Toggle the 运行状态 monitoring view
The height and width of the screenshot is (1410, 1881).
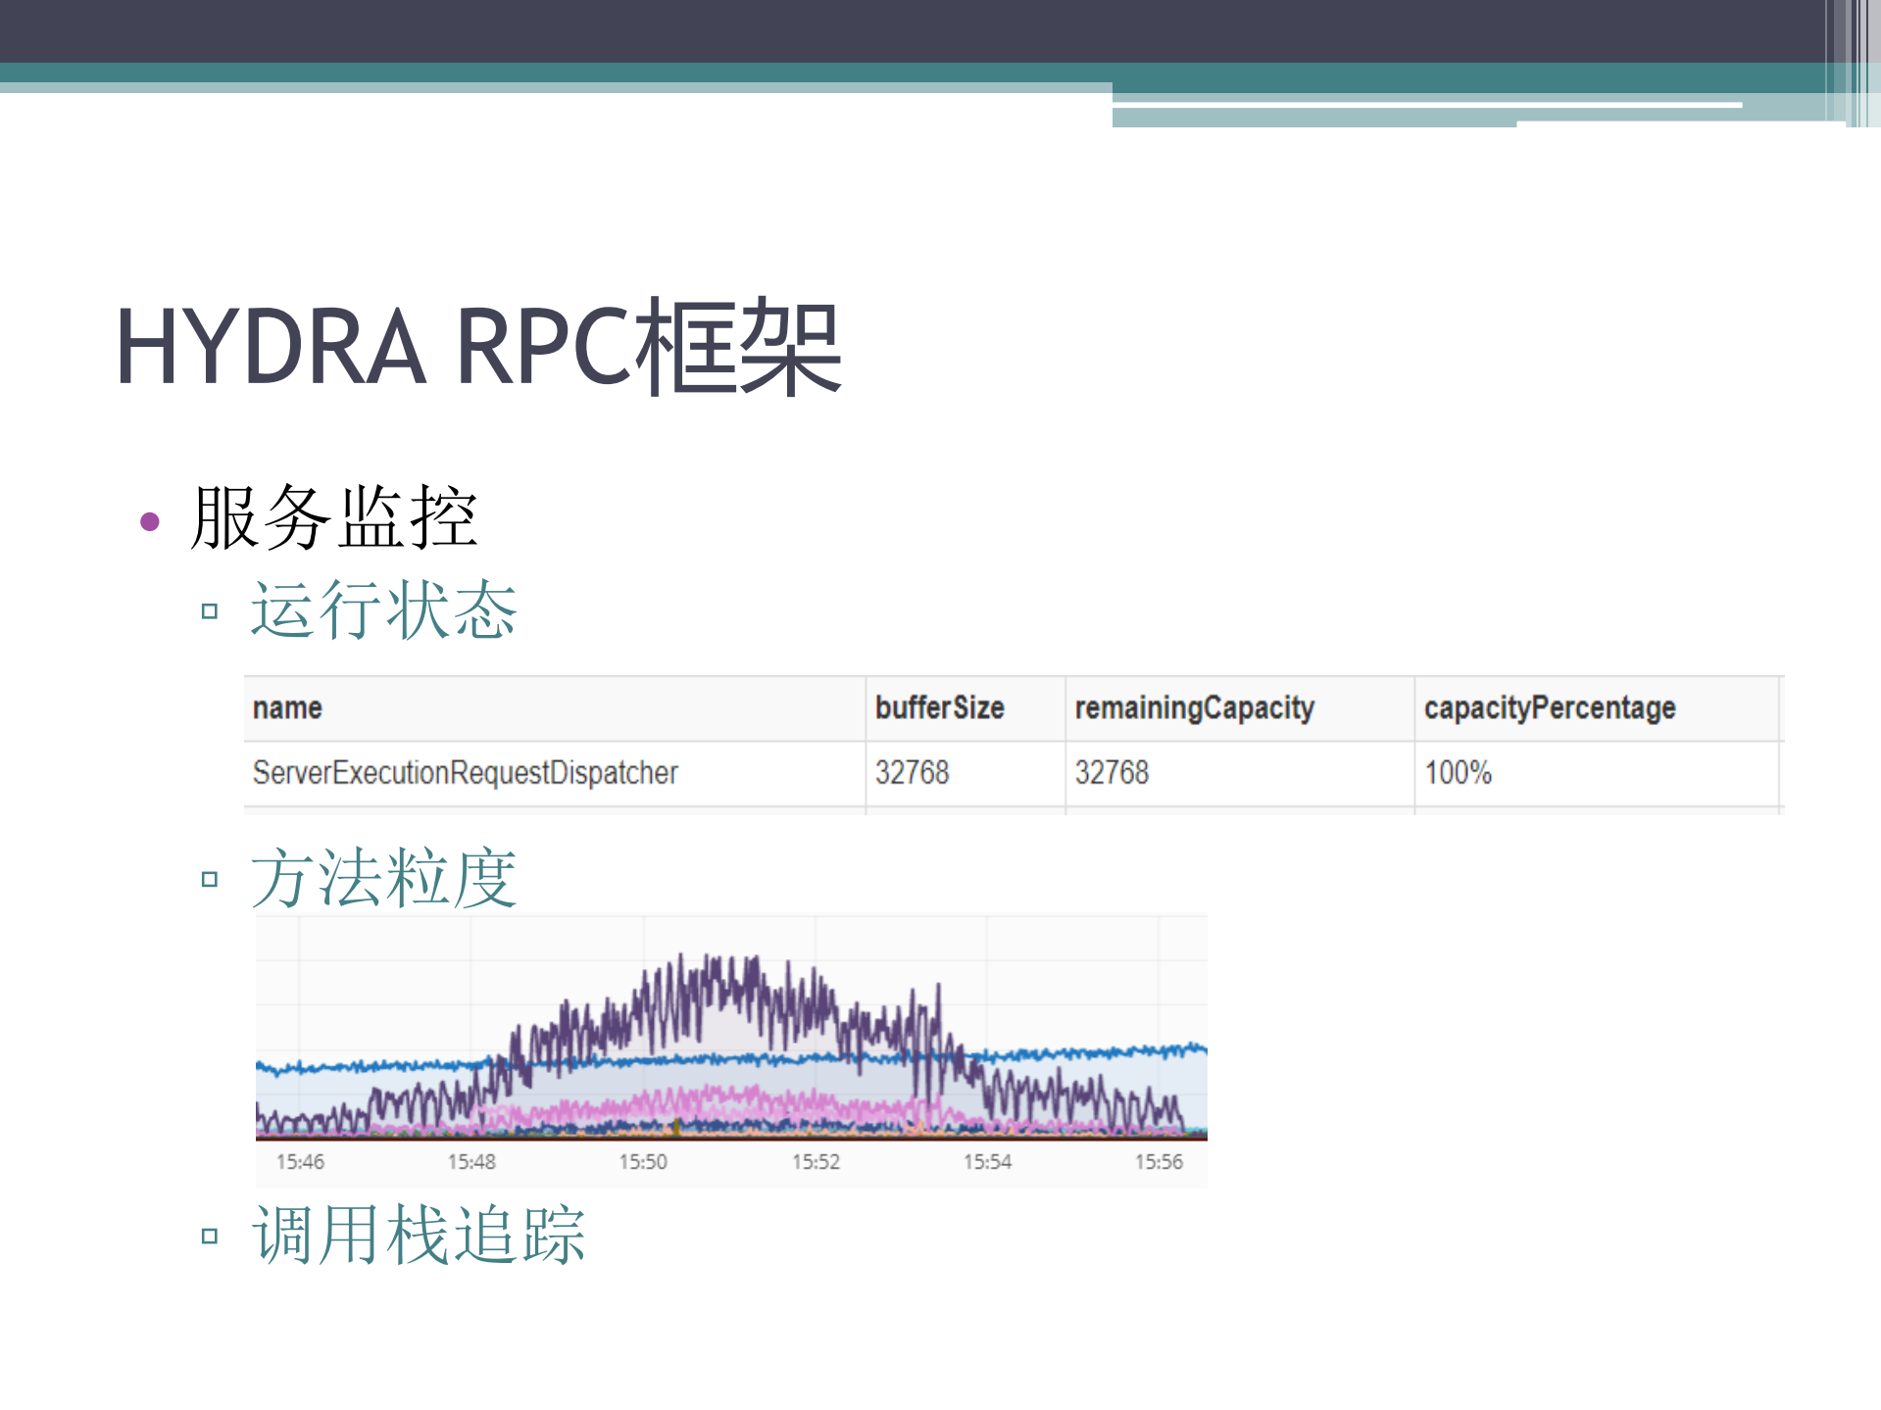(382, 608)
